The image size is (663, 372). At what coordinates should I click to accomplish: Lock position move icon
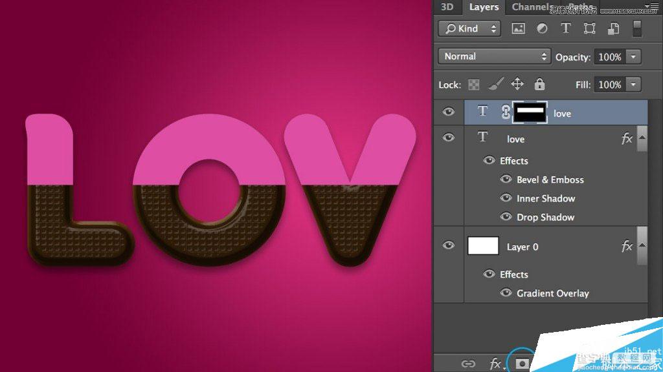[517, 84]
